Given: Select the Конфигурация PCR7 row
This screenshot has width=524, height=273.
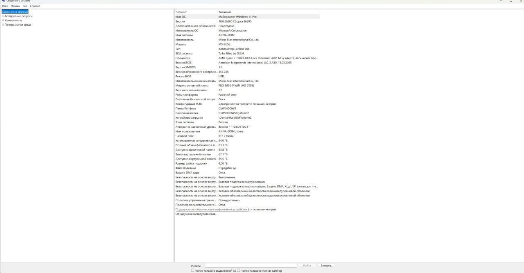Looking at the screenshot, I should tap(247, 104).
